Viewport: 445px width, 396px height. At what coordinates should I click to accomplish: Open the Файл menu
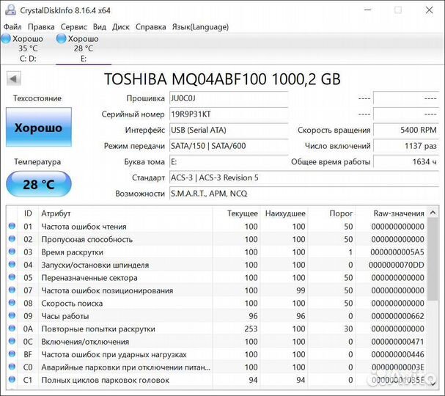click(12, 27)
